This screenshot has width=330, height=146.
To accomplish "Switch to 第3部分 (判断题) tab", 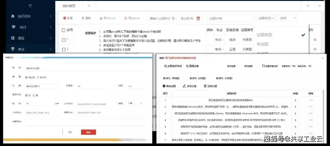I will pyautogui.click(x=224, y=78).
